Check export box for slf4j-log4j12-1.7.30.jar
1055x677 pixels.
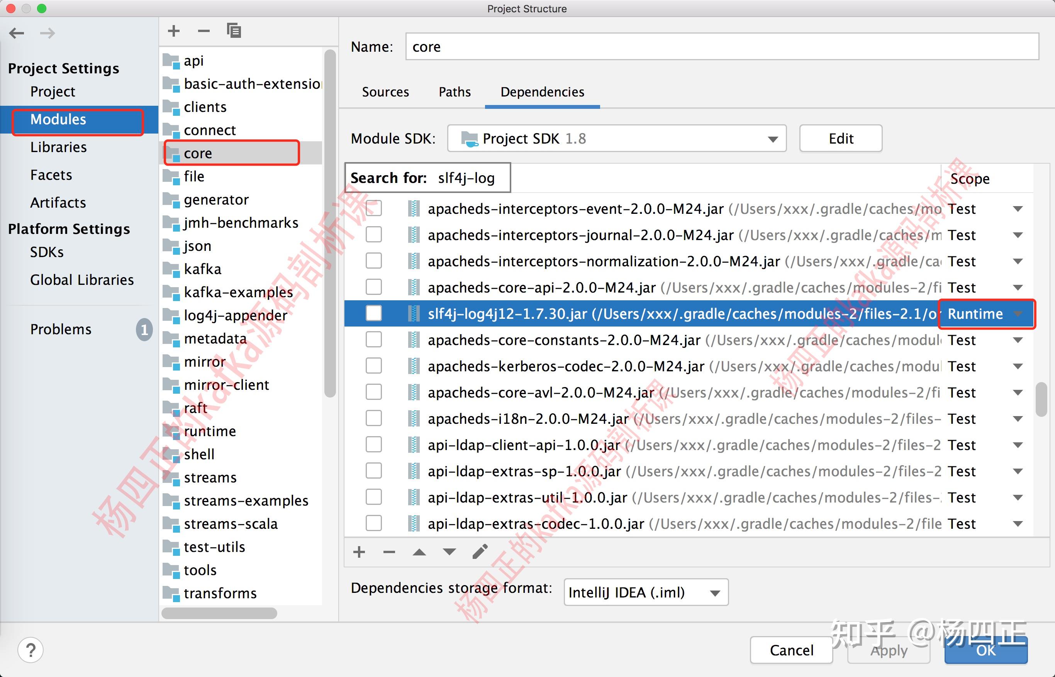coord(374,313)
